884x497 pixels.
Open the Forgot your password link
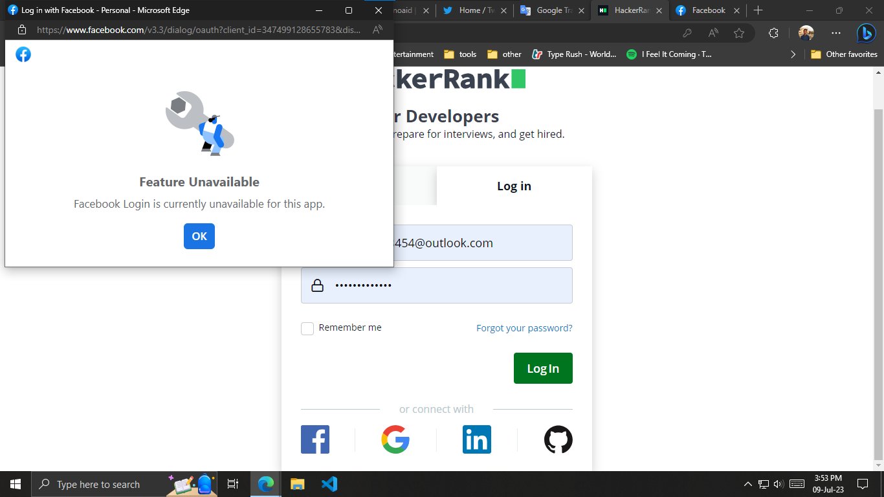click(x=524, y=328)
